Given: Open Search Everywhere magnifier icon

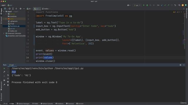Looking at the screenshot, I should pyautogui.click(x=179, y=5).
